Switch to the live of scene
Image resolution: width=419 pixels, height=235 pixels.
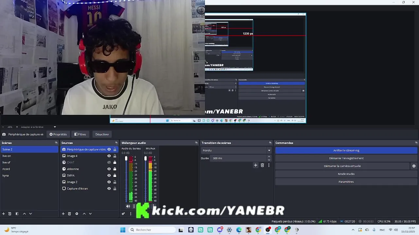(29, 163)
